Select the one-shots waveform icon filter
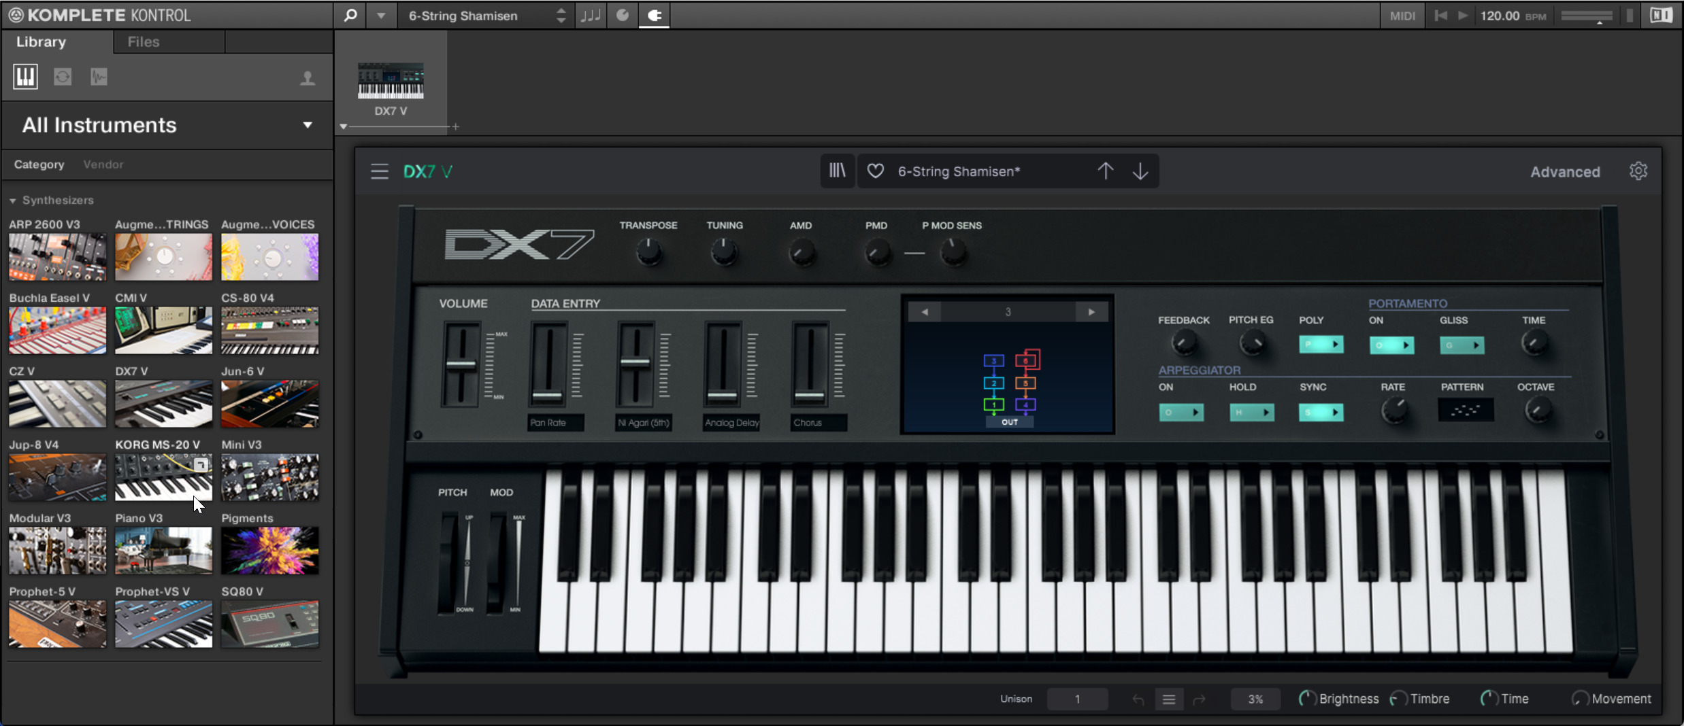This screenshot has height=726, width=1684. 99,77
